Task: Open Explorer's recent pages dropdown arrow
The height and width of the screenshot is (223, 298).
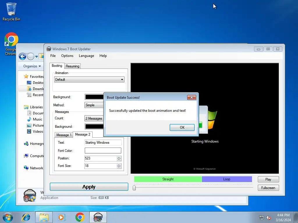Action: point(36,57)
